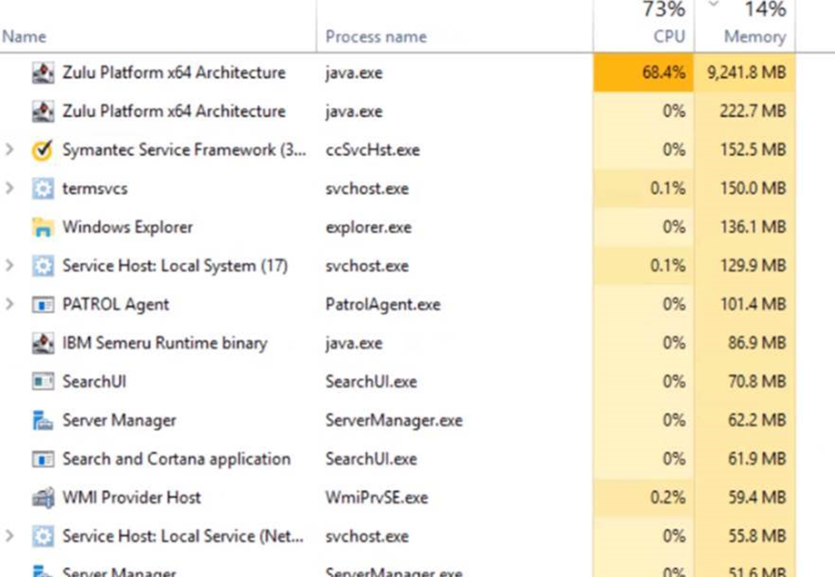
Task: Select the 68.4% CPU usage cell
Action: coord(643,73)
